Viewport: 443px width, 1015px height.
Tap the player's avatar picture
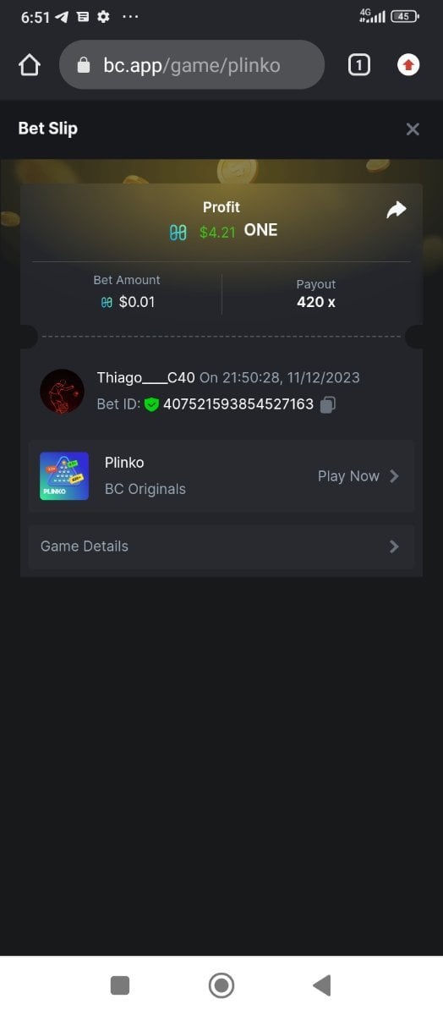click(62, 391)
